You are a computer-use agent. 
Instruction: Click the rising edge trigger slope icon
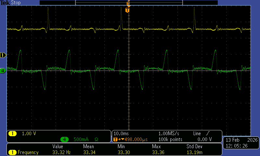(x=208, y=134)
